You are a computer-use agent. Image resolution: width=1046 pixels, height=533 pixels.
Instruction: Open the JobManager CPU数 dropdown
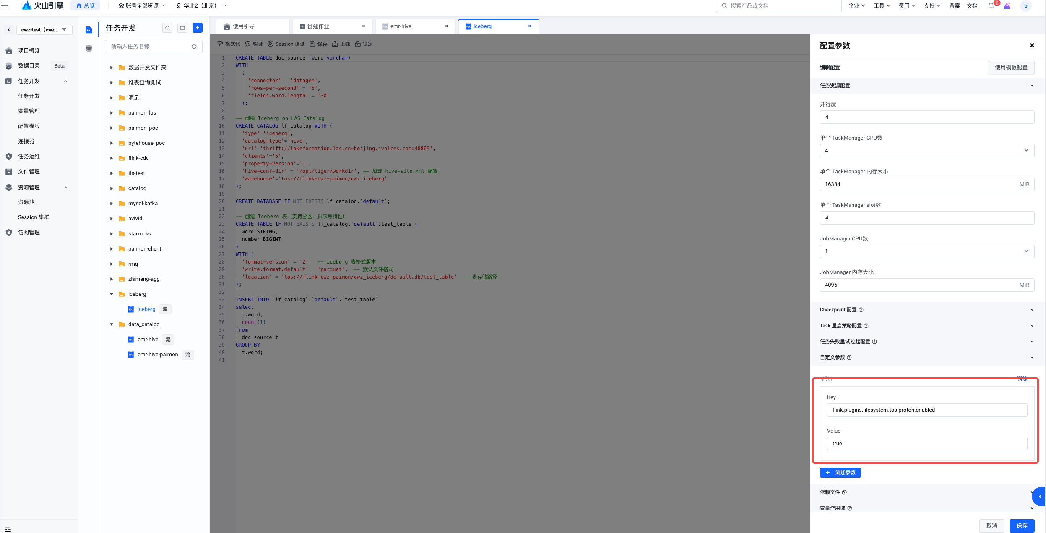click(x=926, y=251)
